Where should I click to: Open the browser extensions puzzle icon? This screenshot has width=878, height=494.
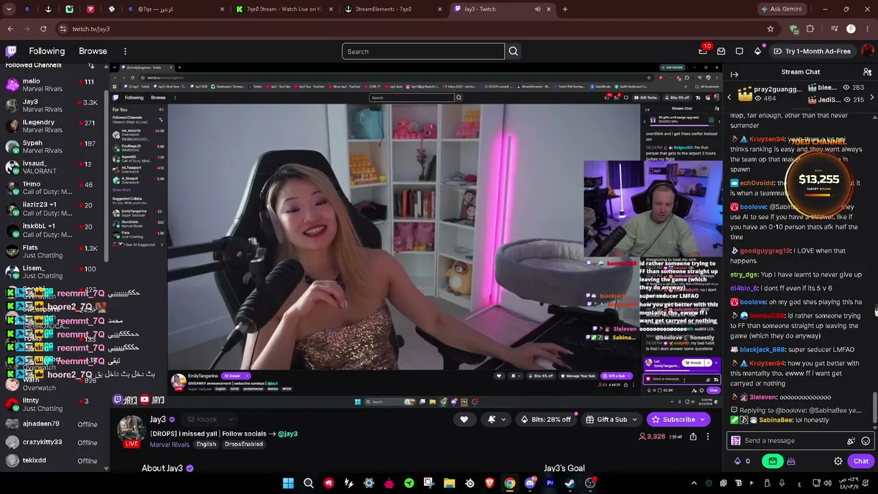(x=810, y=29)
